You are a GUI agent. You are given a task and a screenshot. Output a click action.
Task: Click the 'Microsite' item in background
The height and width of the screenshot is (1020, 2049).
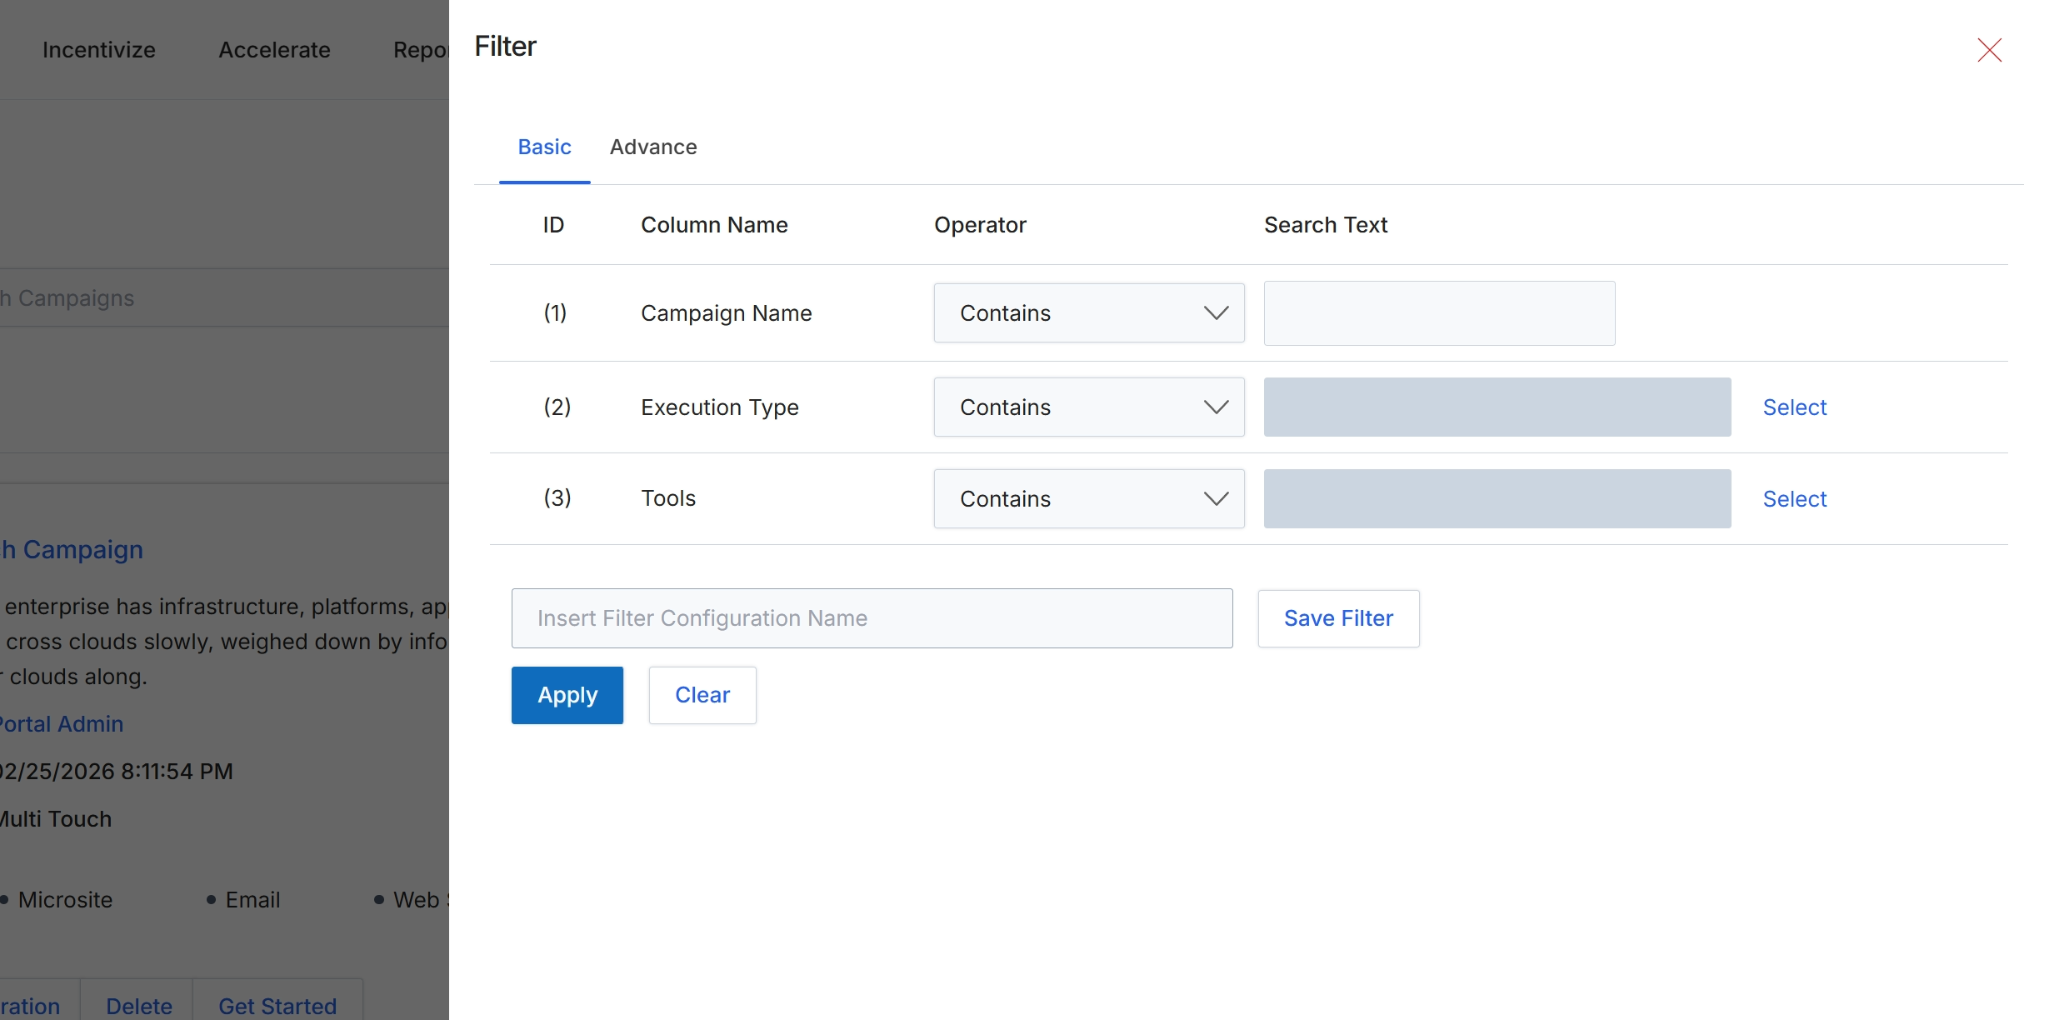tap(65, 900)
